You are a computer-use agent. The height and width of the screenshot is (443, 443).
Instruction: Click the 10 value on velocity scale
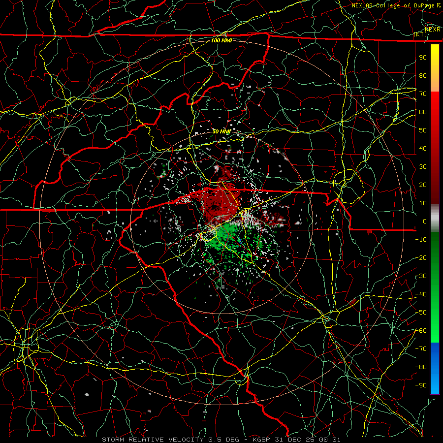pyautogui.click(x=423, y=203)
